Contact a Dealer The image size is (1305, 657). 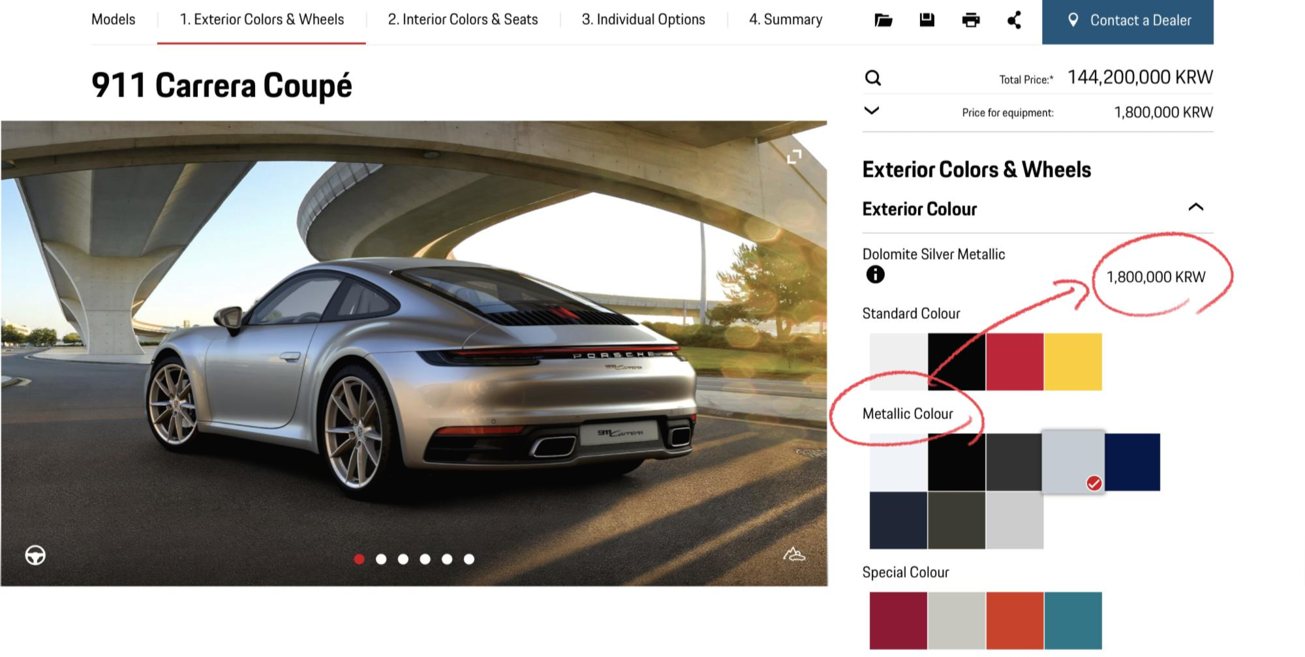(1128, 22)
